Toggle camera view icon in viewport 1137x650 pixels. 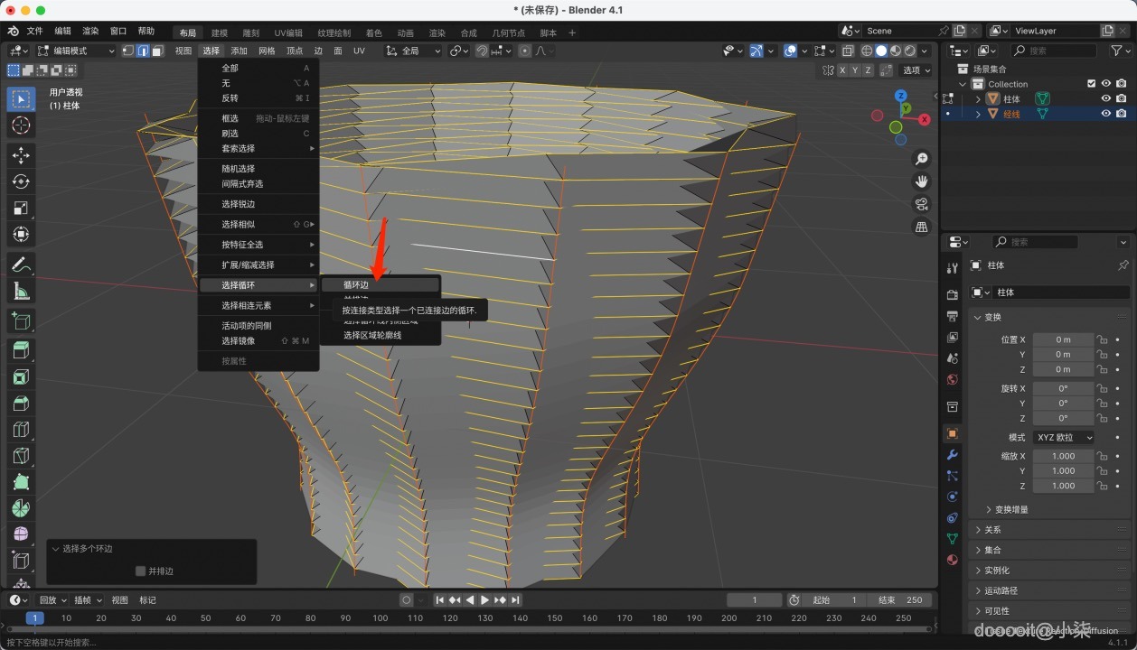922,204
